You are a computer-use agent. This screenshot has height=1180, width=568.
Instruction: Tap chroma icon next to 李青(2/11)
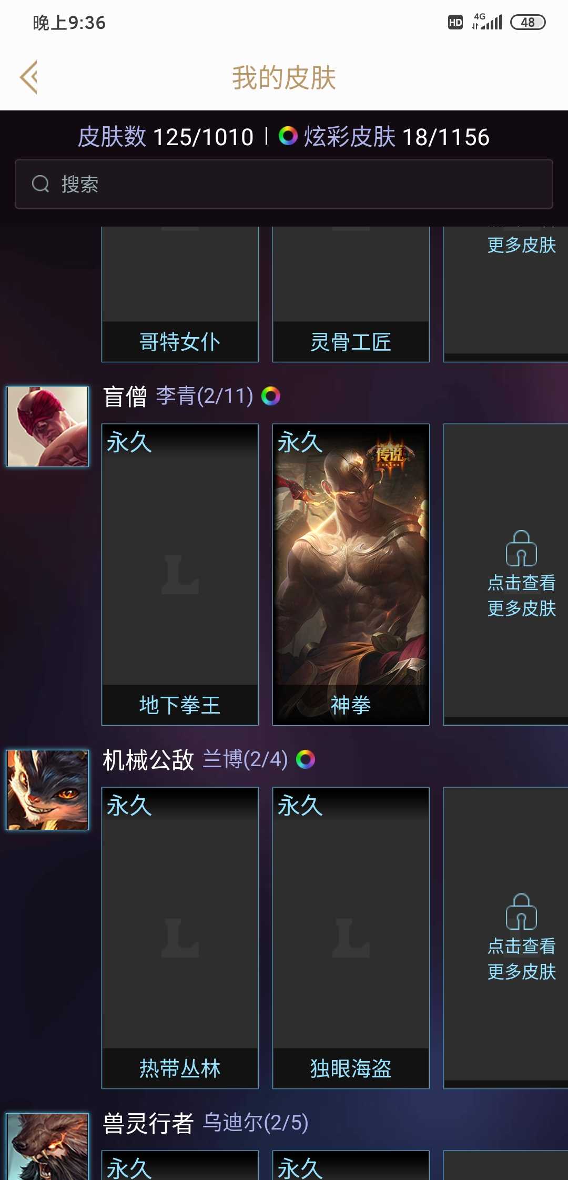click(271, 396)
